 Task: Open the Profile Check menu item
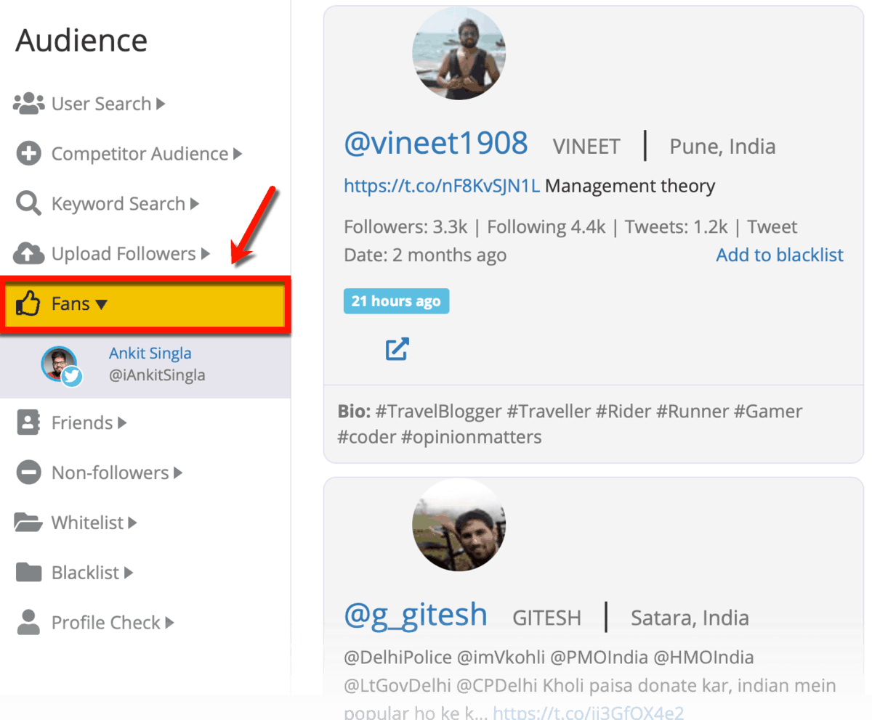[106, 623]
